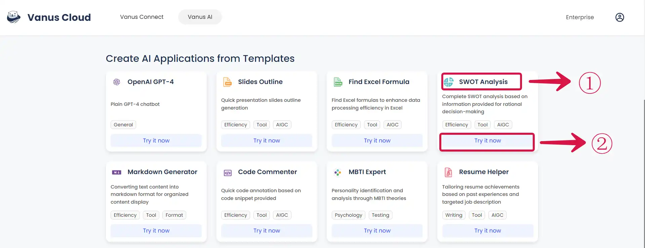Open the Code Commenter card title
This screenshot has width=645, height=248.
tap(268, 172)
